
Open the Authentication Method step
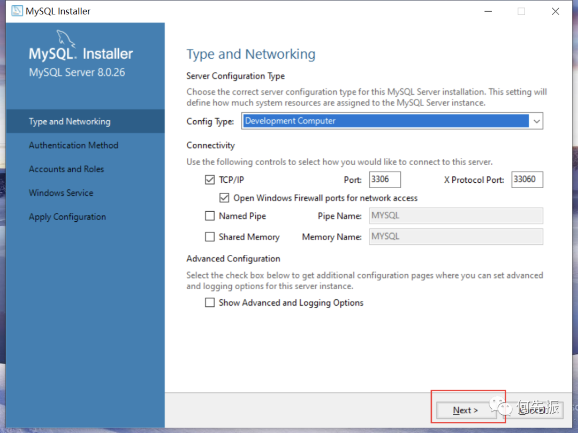coord(73,145)
